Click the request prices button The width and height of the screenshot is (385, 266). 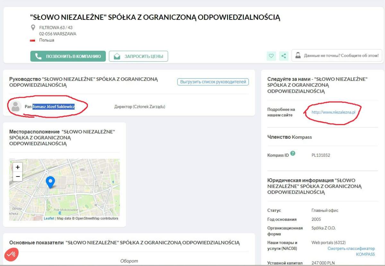coord(139,56)
